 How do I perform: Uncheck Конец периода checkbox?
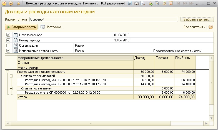8,40
